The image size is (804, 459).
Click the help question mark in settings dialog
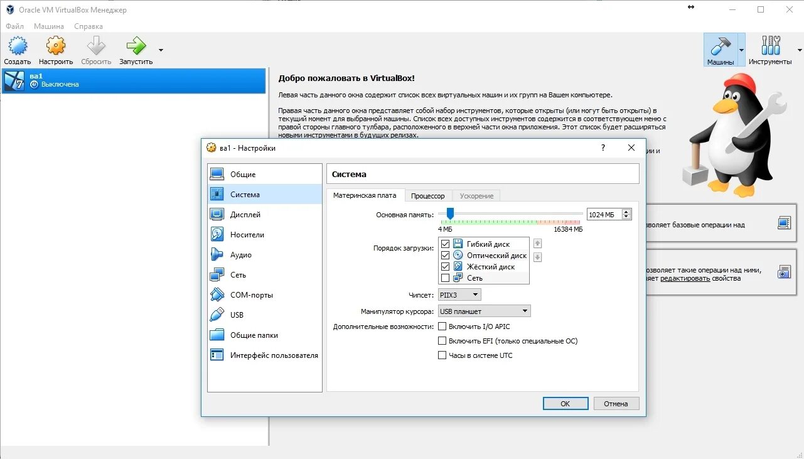(603, 148)
